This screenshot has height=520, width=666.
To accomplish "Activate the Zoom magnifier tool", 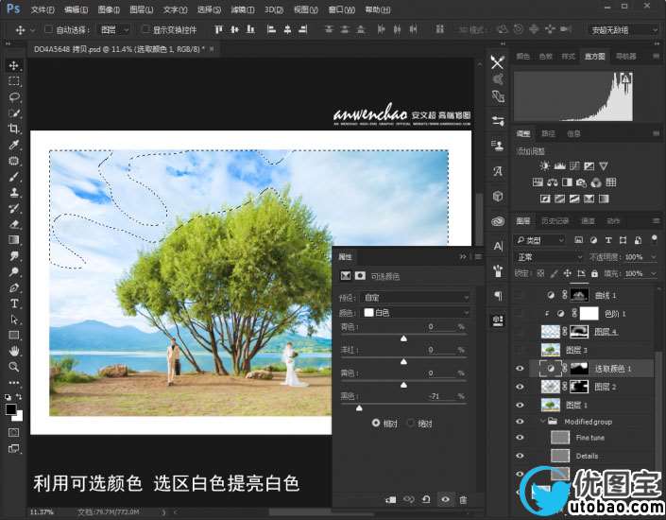I will (14, 367).
